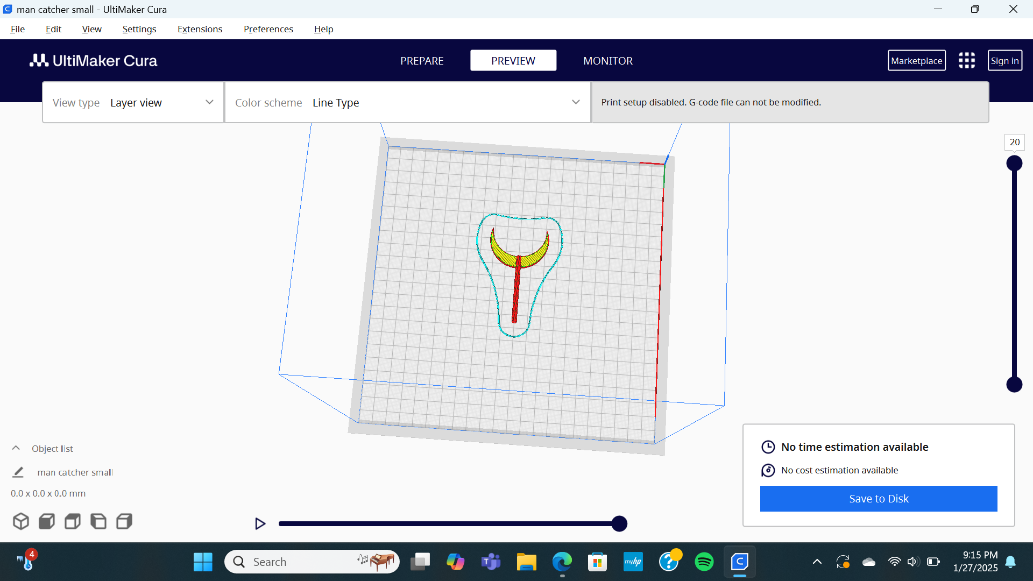Image resolution: width=1033 pixels, height=581 pixels.
Task: Open the UltiMaker apps grid icon
Action: (x=967, y=60)
